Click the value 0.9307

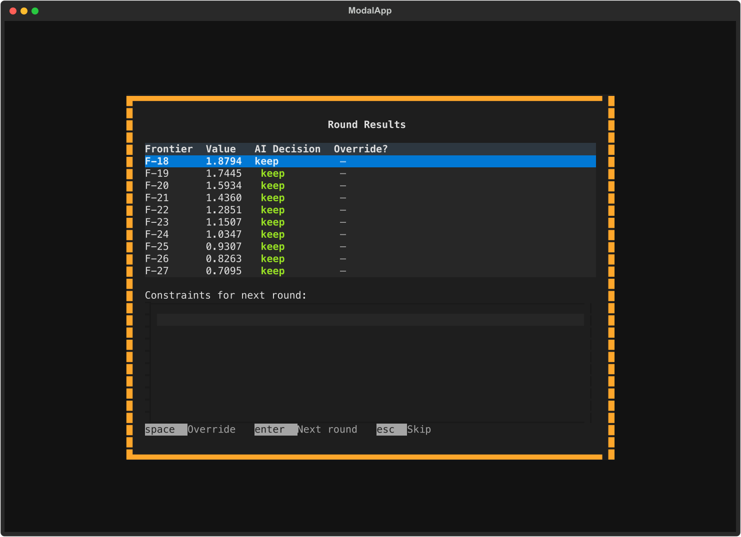223,247
